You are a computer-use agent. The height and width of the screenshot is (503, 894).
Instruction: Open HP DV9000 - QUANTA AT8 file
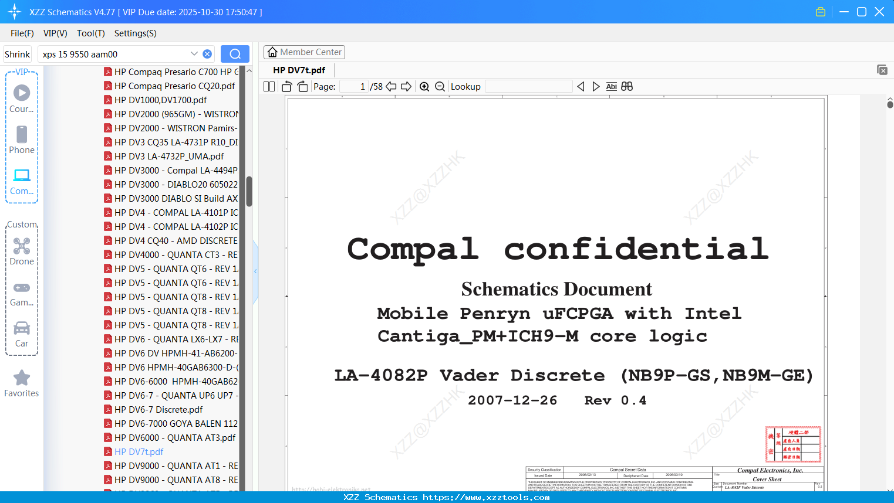point(171,480)
